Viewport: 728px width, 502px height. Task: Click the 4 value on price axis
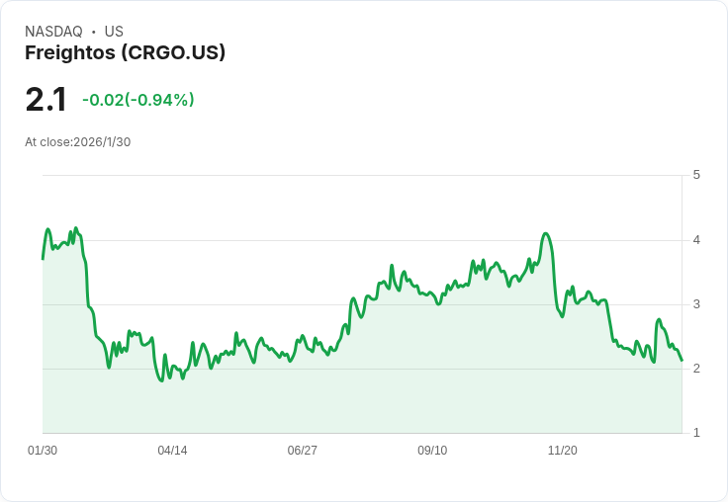pyautogui.click(x=696, y=240)
